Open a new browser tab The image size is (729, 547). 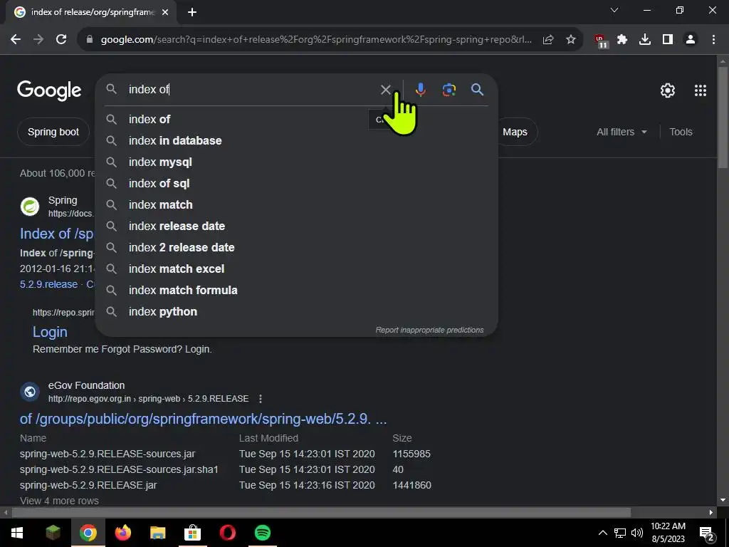(192, 12)
